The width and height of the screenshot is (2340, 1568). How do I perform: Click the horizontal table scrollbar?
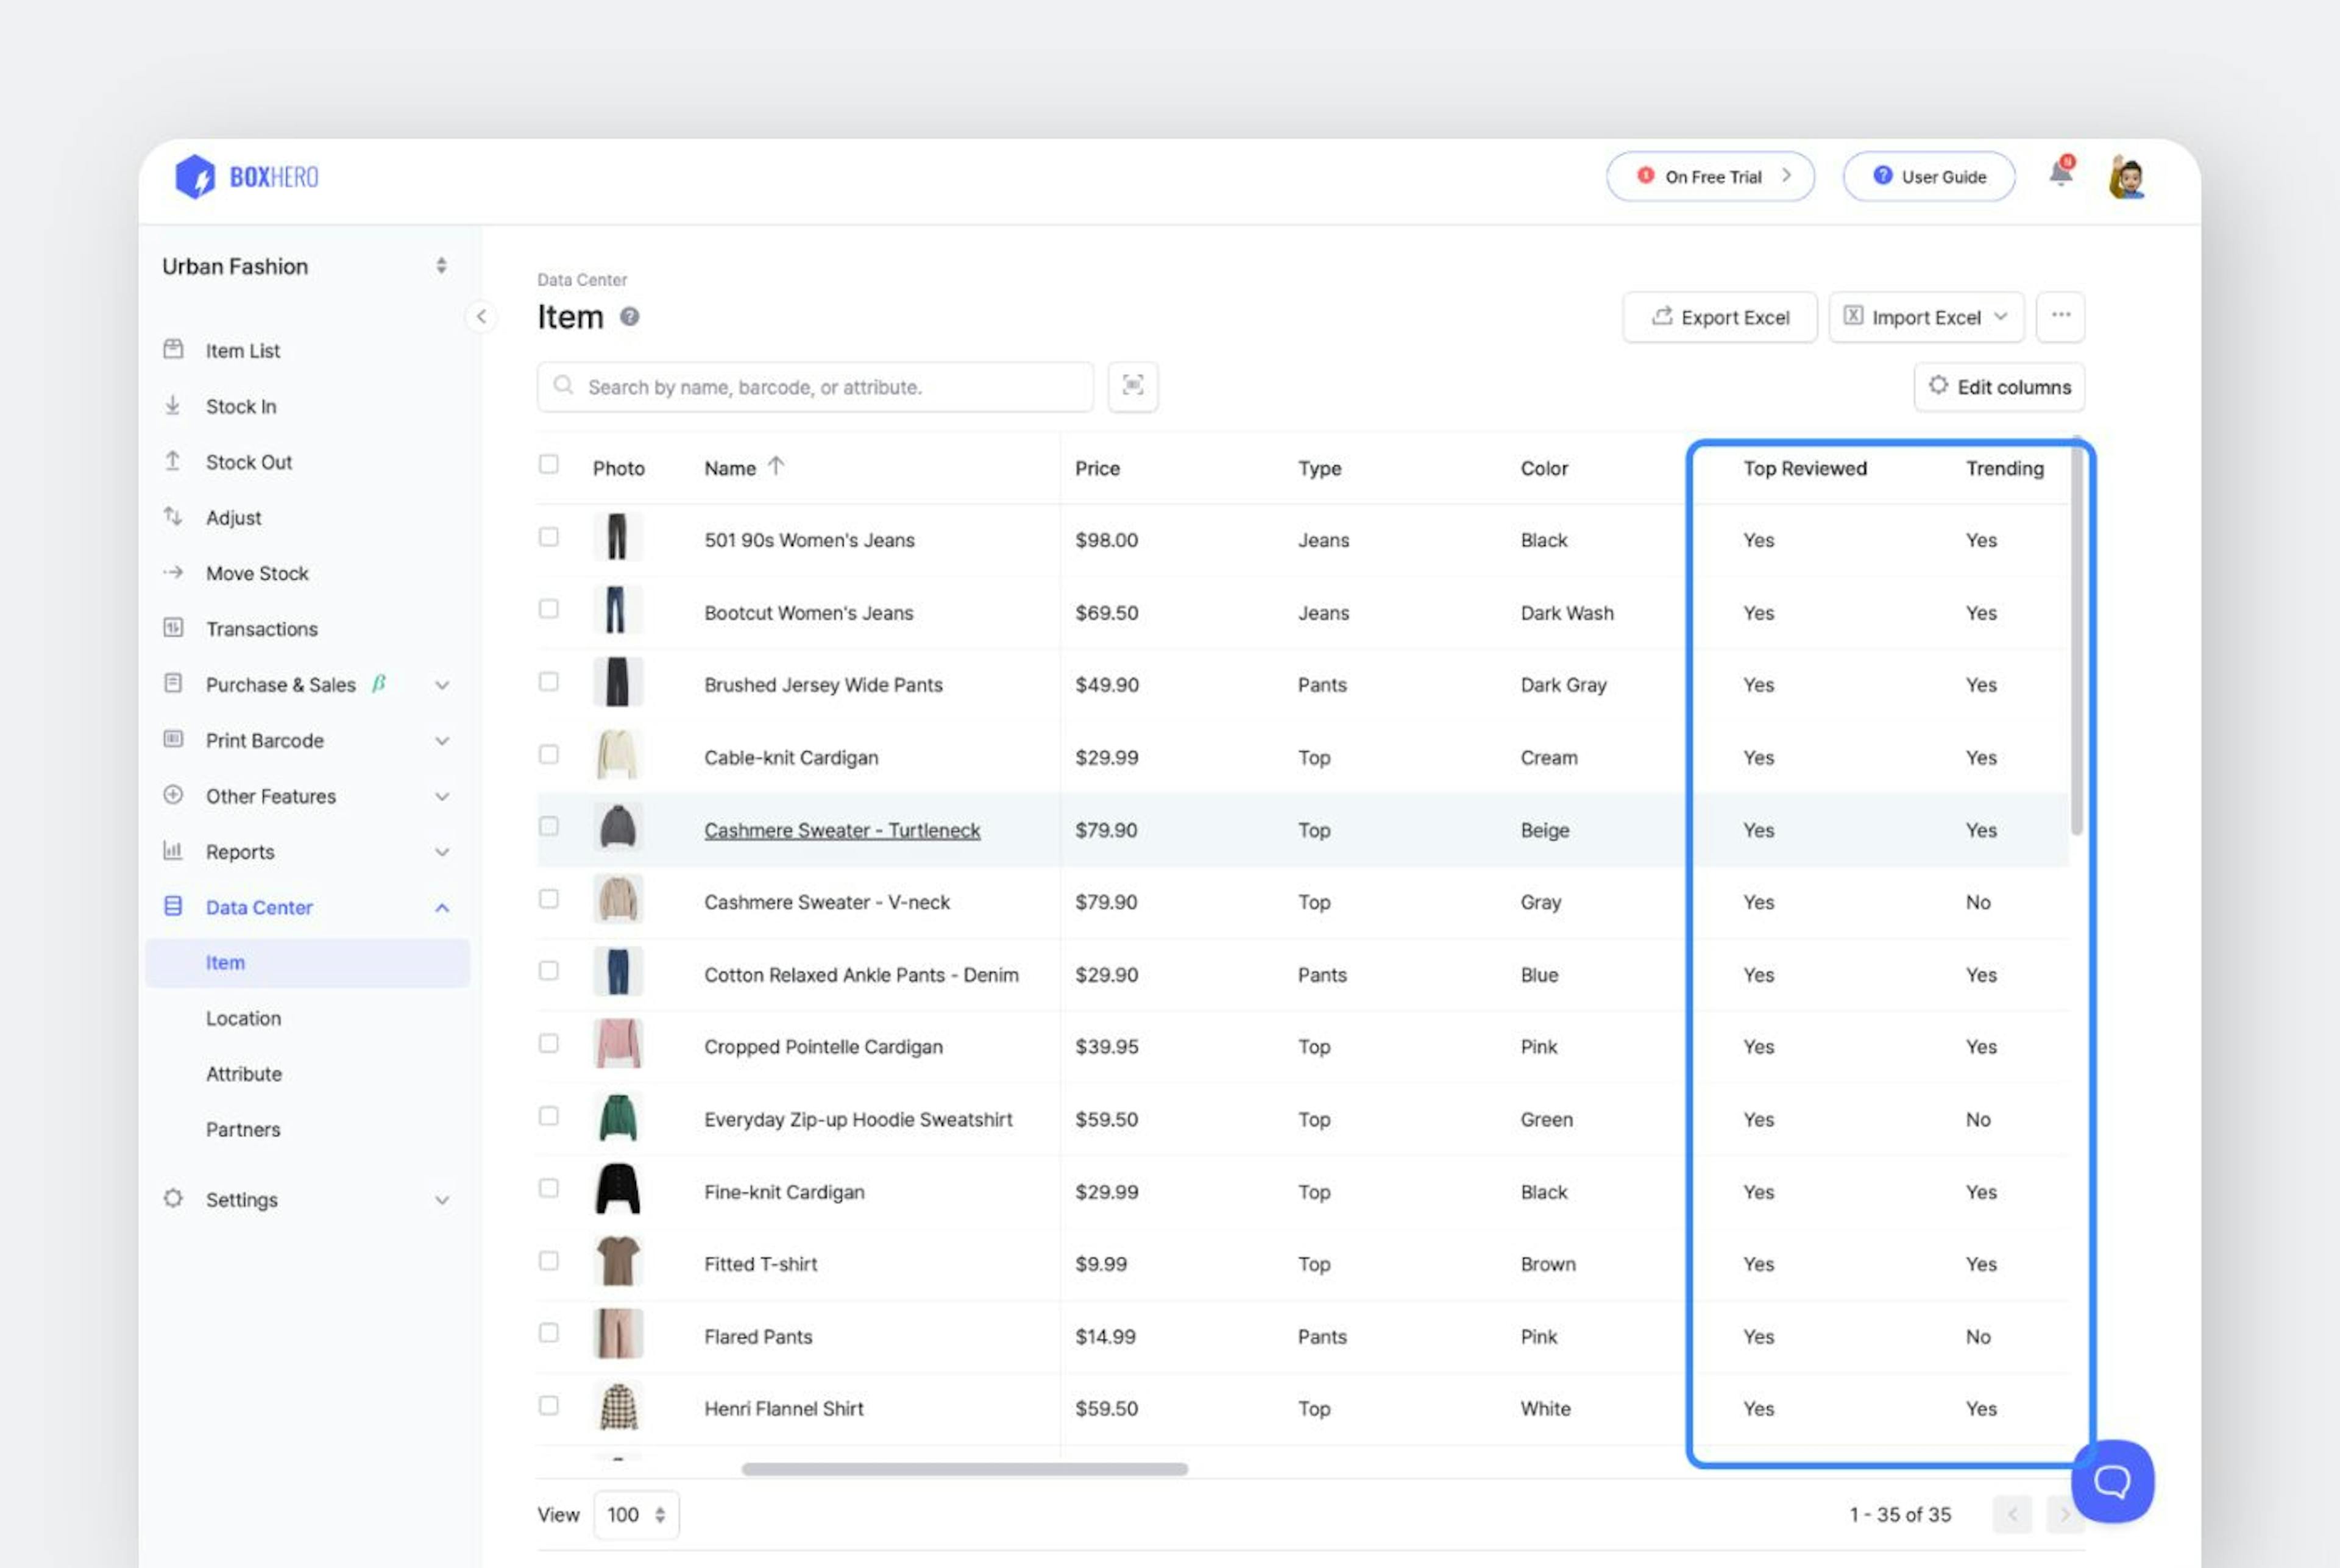(x=965, y=1469)
